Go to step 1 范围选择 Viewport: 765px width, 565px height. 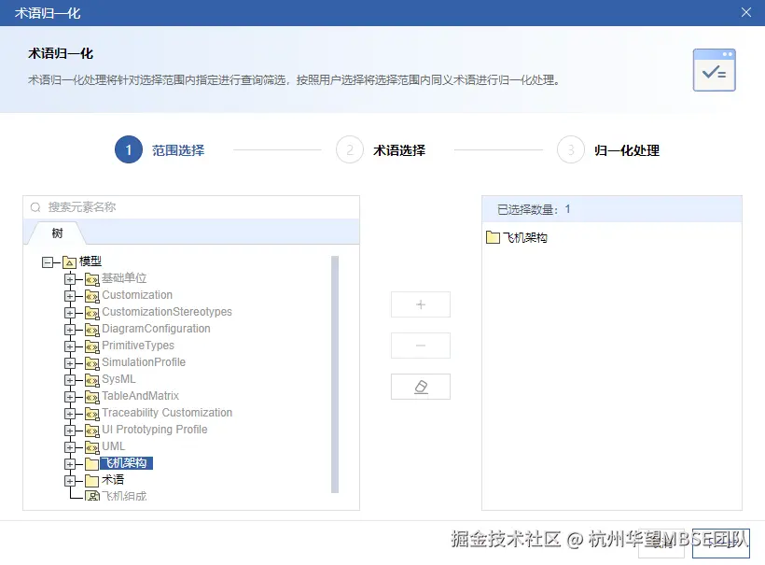(160, 150)
